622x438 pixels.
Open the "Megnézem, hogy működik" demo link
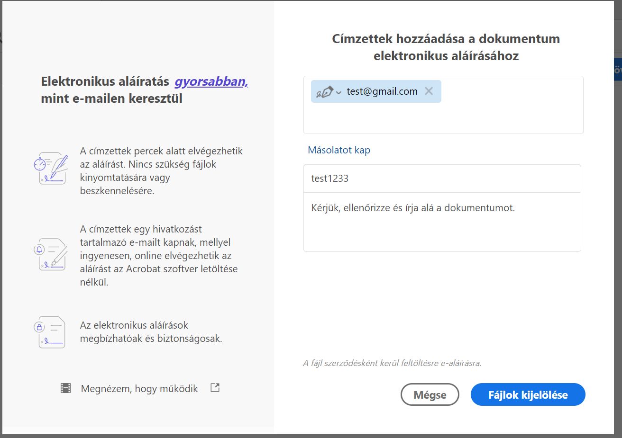click(x=139, y=388)
